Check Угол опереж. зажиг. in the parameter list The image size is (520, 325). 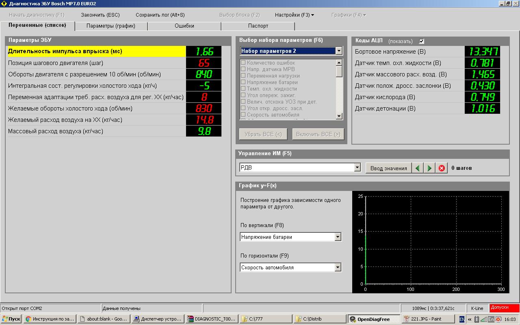243,95
